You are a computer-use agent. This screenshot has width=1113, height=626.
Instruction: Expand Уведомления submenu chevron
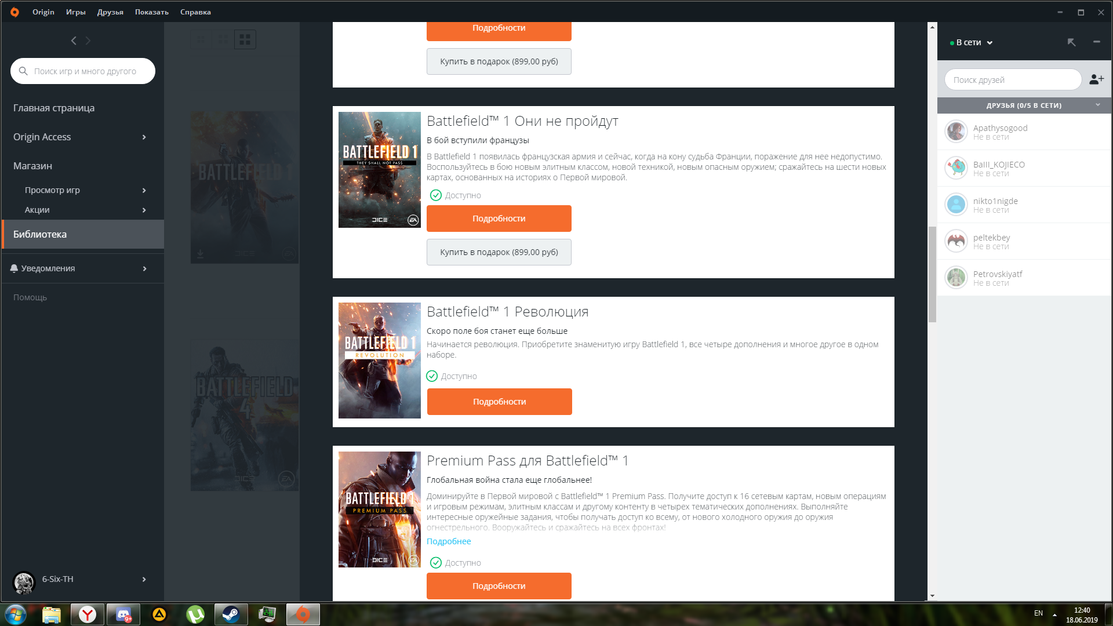click(144, 268)
